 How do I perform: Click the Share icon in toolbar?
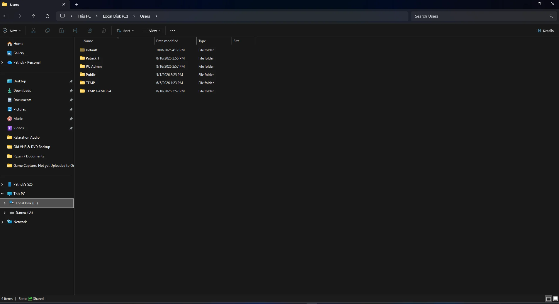[90, 30]
